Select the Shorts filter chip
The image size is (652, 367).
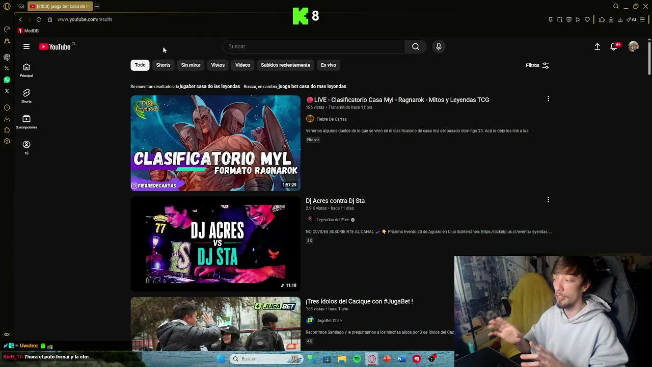click(163, 65)
